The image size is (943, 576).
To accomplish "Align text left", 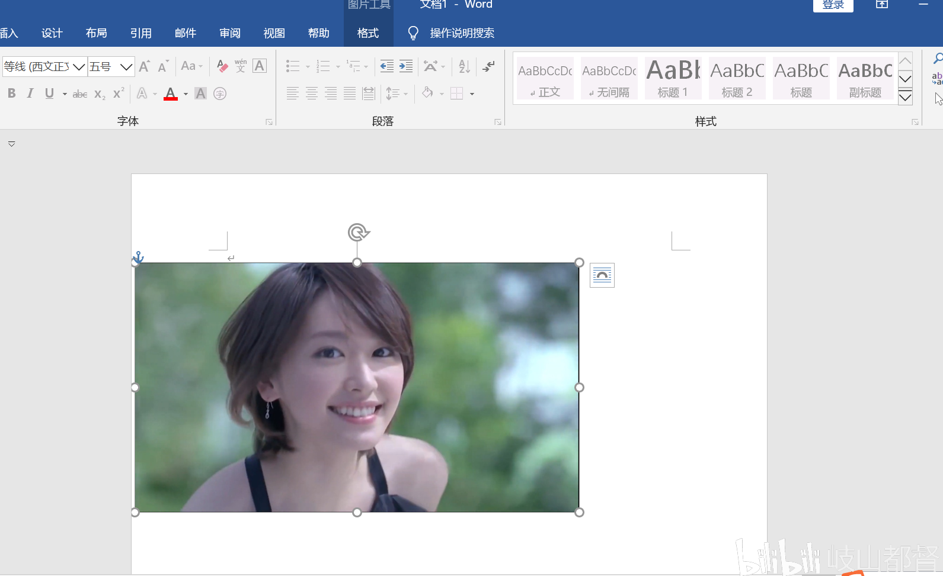I will point(293,93).
